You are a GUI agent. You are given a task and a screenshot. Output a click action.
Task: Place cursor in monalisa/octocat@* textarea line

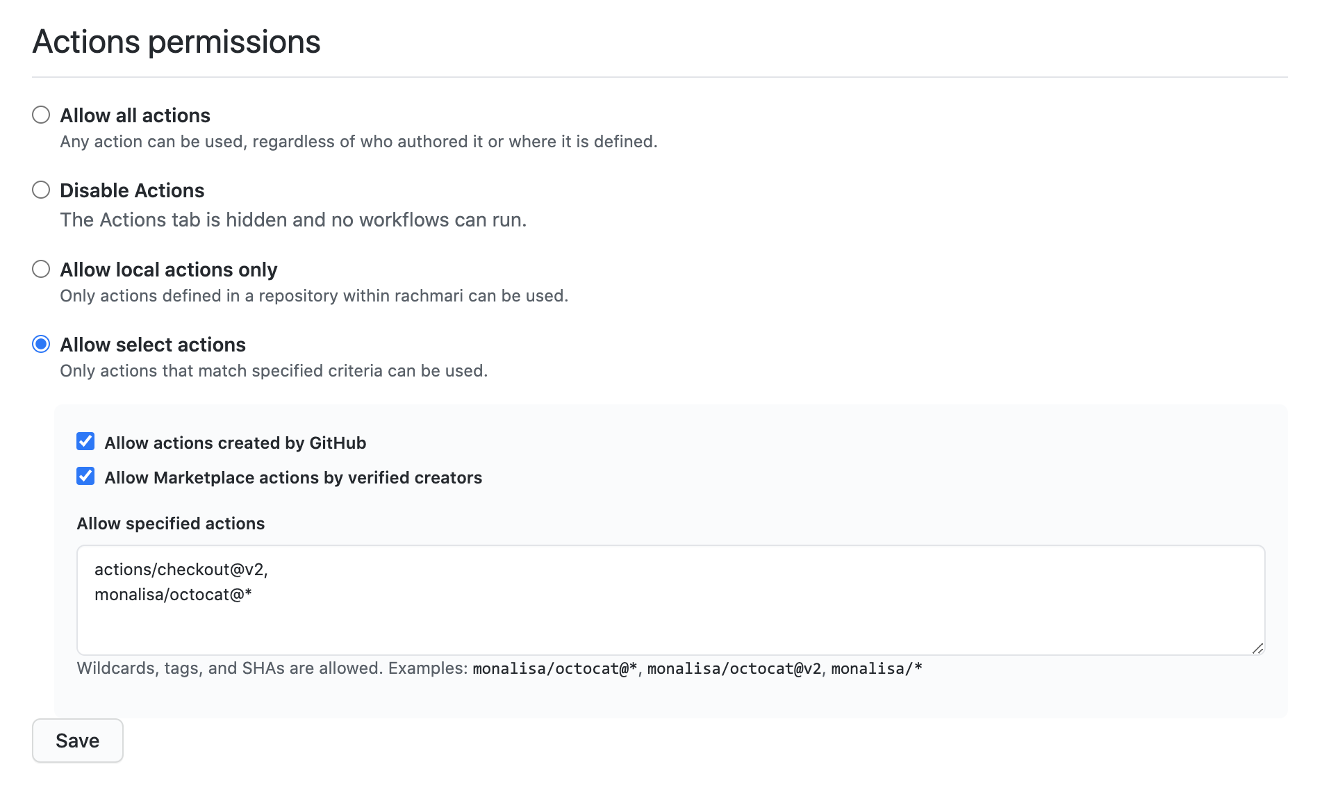(x=173, y=595)
